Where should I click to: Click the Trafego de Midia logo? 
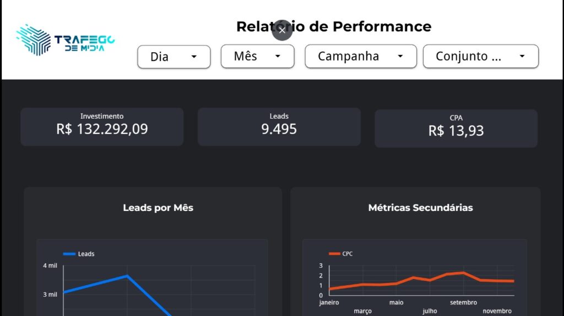tap(66, 40)
